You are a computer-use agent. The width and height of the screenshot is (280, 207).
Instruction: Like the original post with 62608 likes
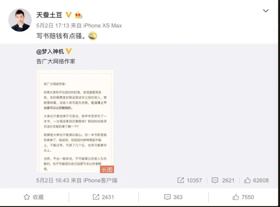point(256,180)
